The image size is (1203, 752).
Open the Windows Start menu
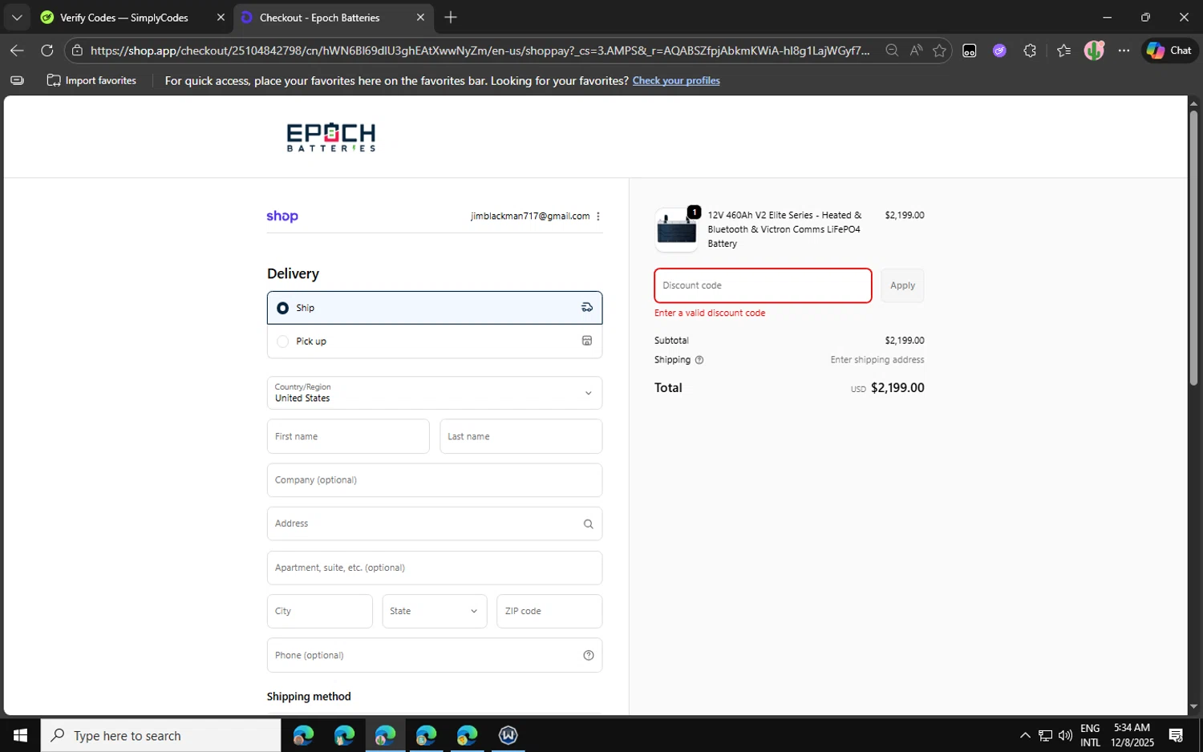20,735
